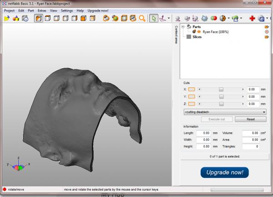Switch to the front view cube (solid orange)
This screenshot has height=197, width=273.
(x=83, y=18)
